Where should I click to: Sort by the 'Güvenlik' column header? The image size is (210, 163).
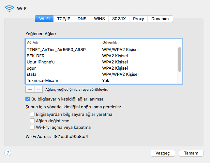[139, 42]
